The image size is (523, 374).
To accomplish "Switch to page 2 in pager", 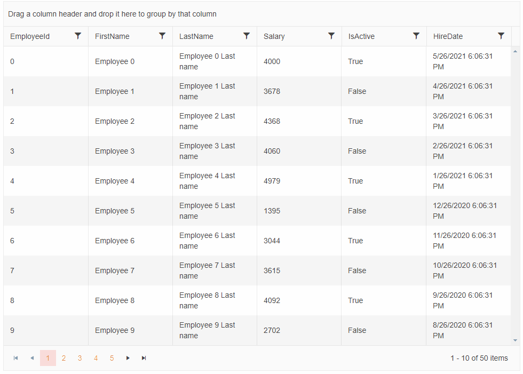I will pyautogui.click(x=64, y=358).
